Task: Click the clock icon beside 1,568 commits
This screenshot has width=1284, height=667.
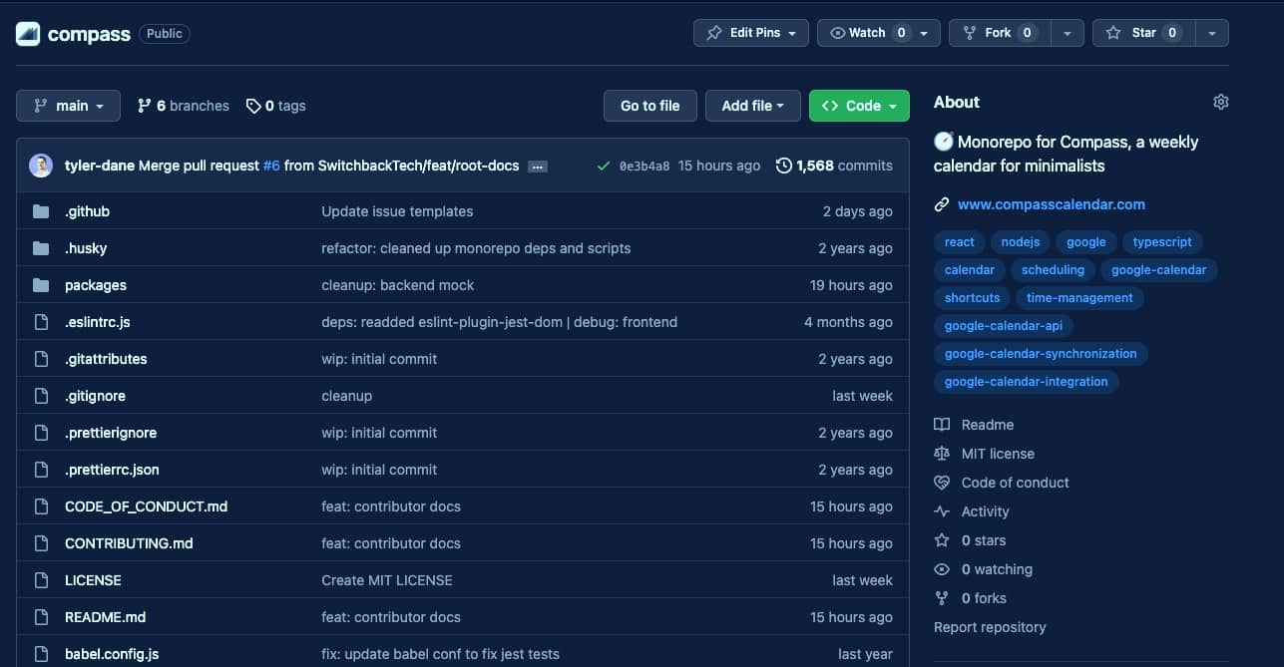Action: [784, 166]
